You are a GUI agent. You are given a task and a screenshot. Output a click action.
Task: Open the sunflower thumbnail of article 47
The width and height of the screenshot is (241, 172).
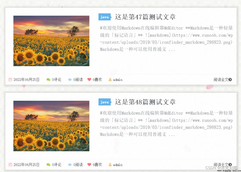point(51,41)
